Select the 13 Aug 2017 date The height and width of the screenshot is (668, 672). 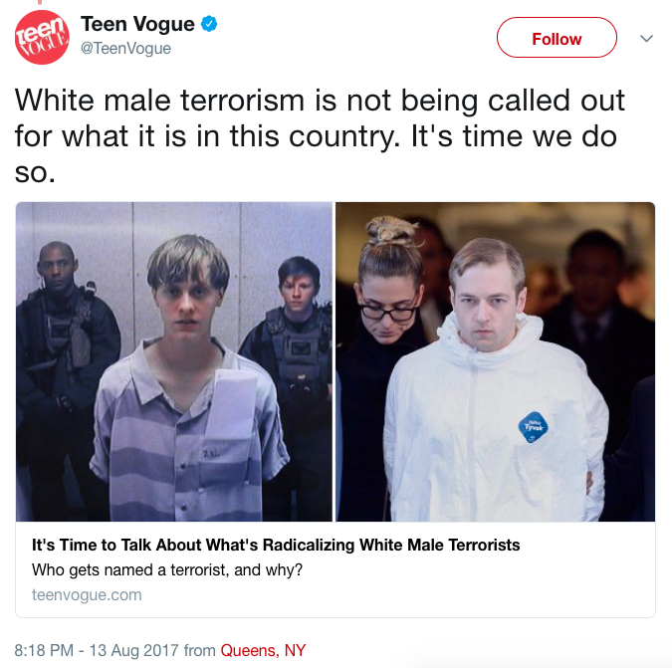pos(133,650)
